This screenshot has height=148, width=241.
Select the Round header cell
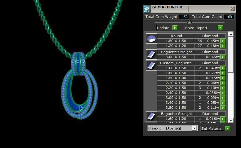[176, 36]
